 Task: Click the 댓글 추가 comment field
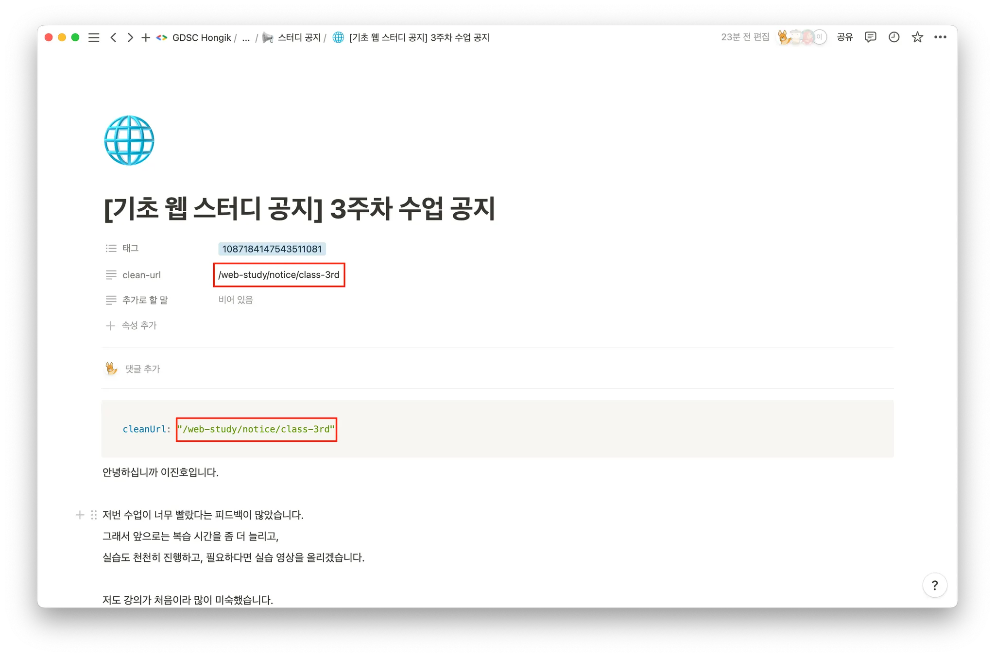[x=142, y=369]
